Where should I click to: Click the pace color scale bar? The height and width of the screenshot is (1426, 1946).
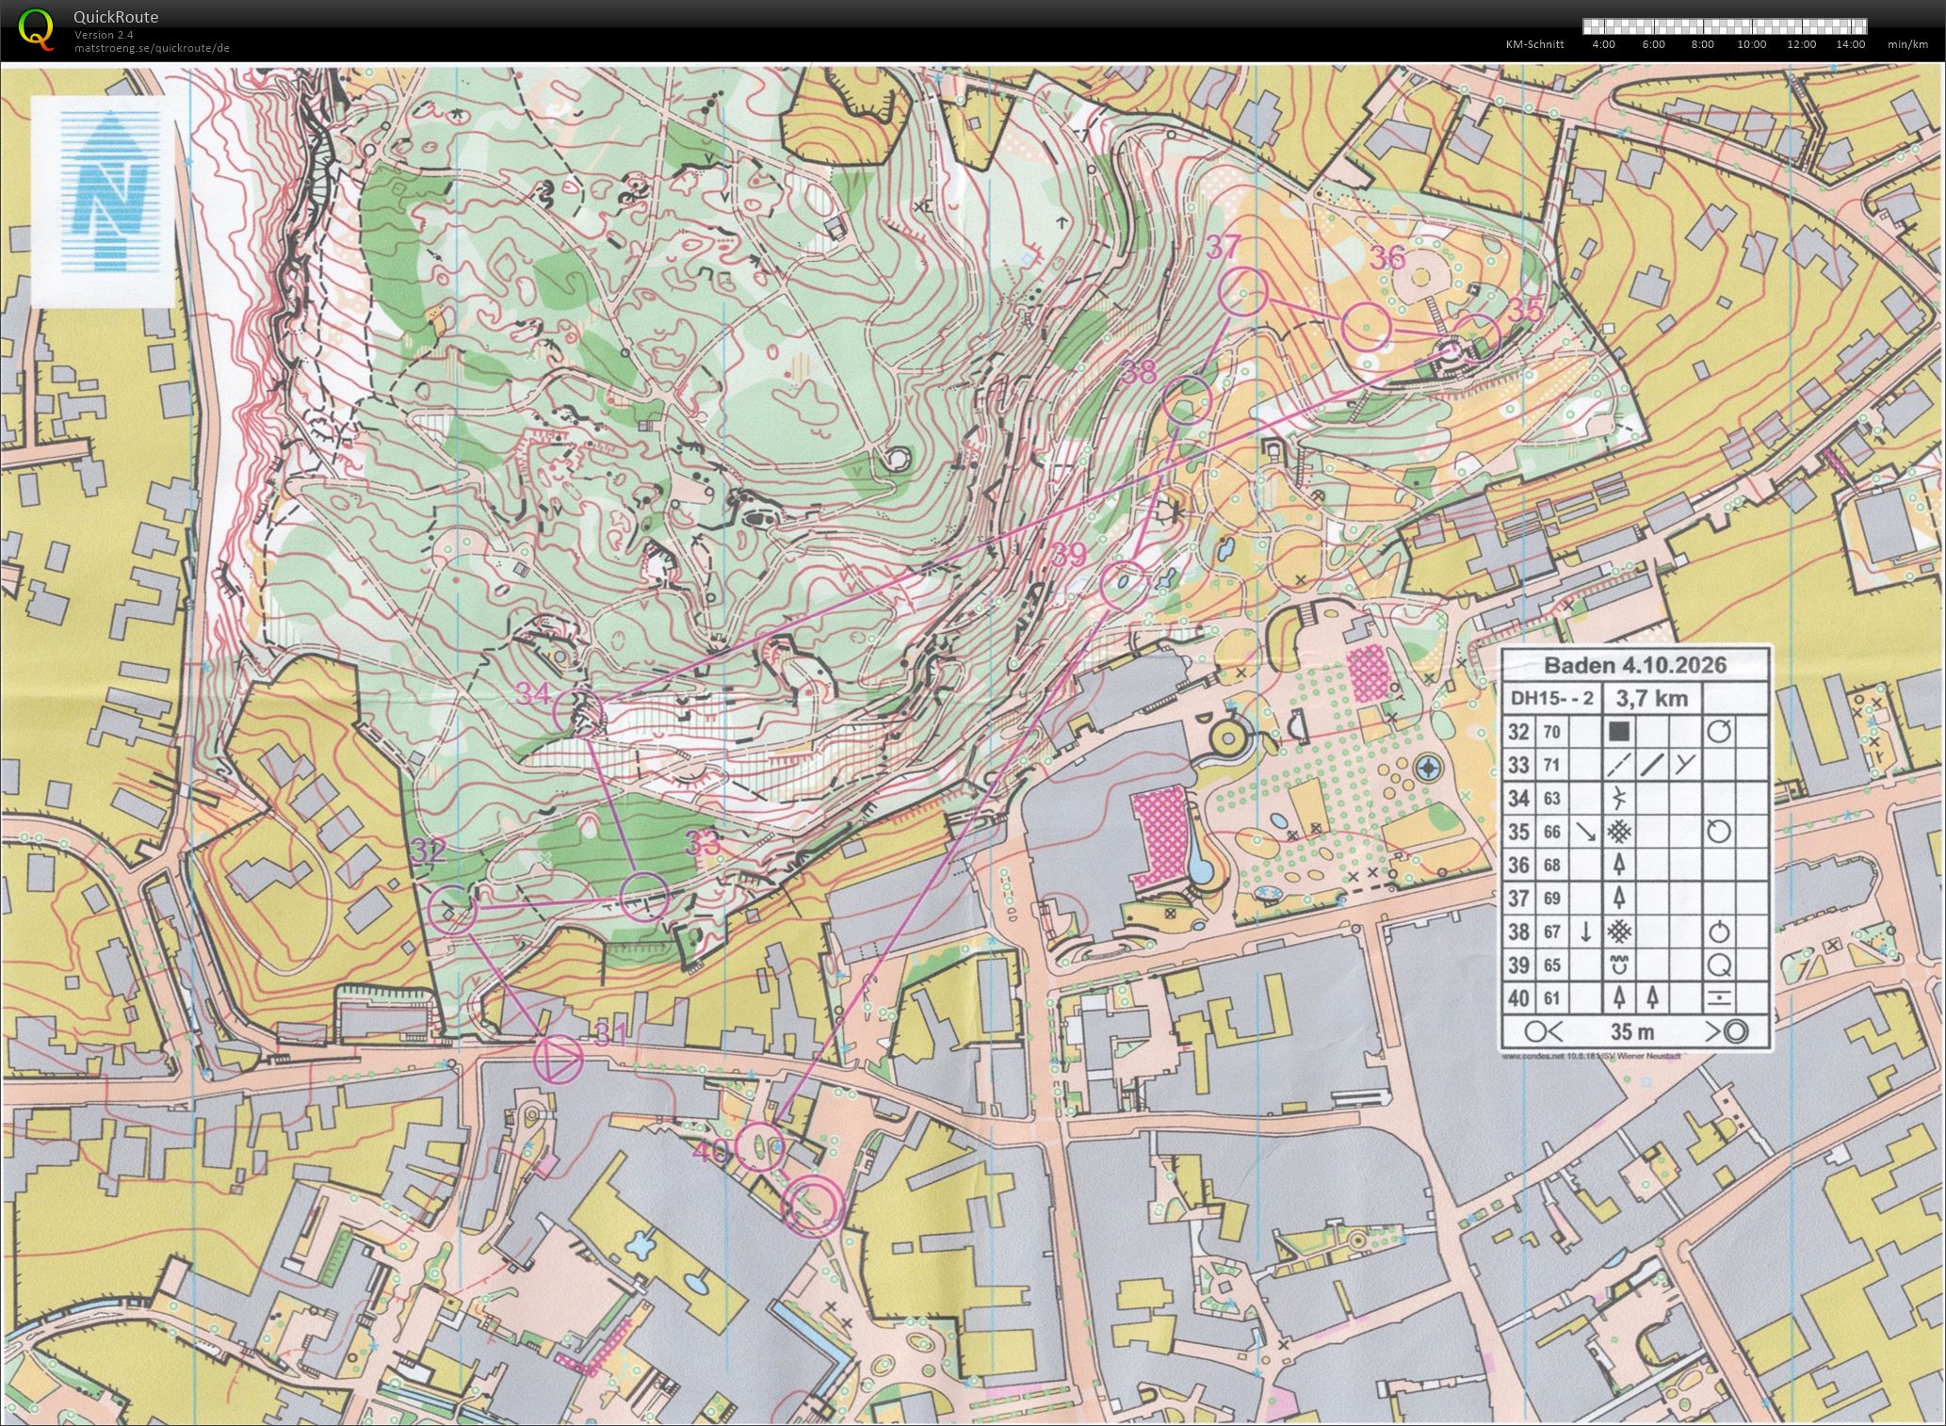(1726, 26)
